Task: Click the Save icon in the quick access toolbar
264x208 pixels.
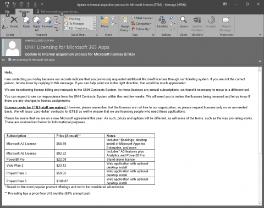Action: pyautogui.click(x=7, y=4)
